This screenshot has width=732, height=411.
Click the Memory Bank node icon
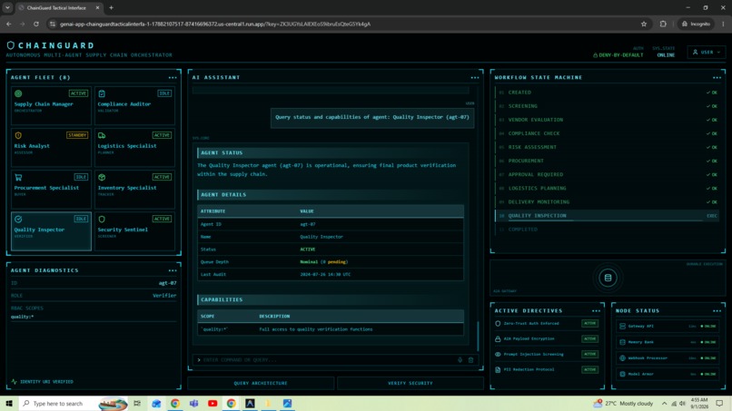[x=622, y=342]
